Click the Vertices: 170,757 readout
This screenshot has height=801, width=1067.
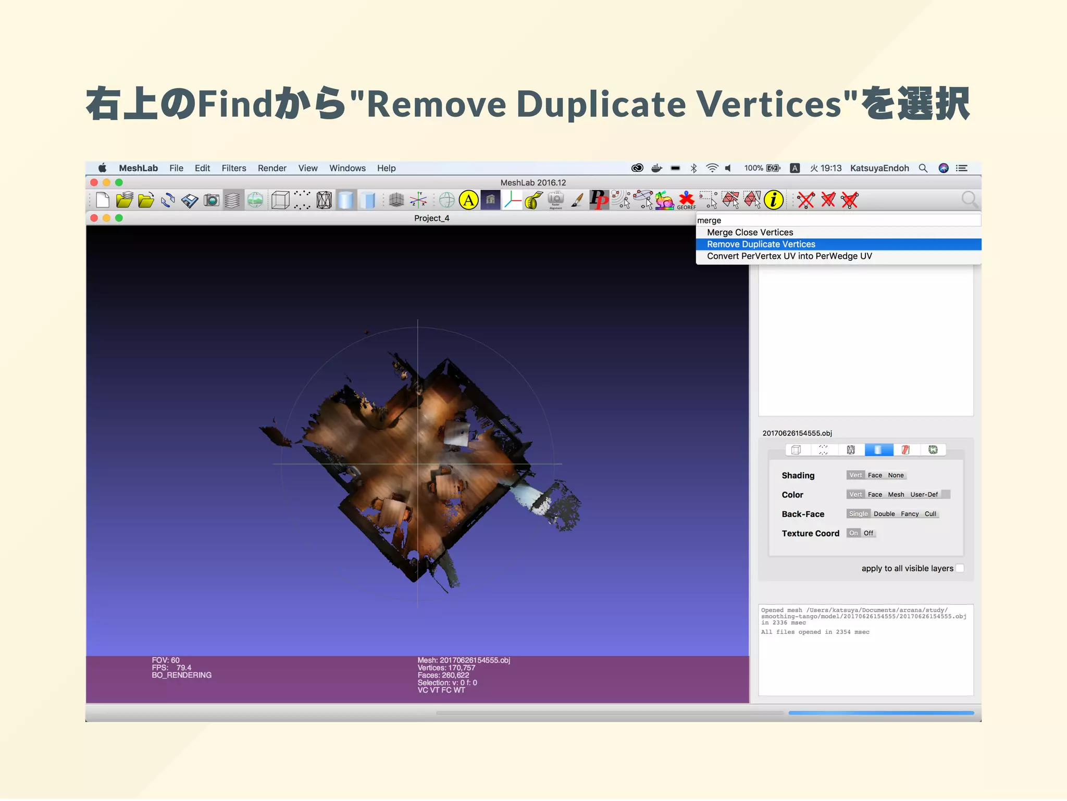coord(446,669)
